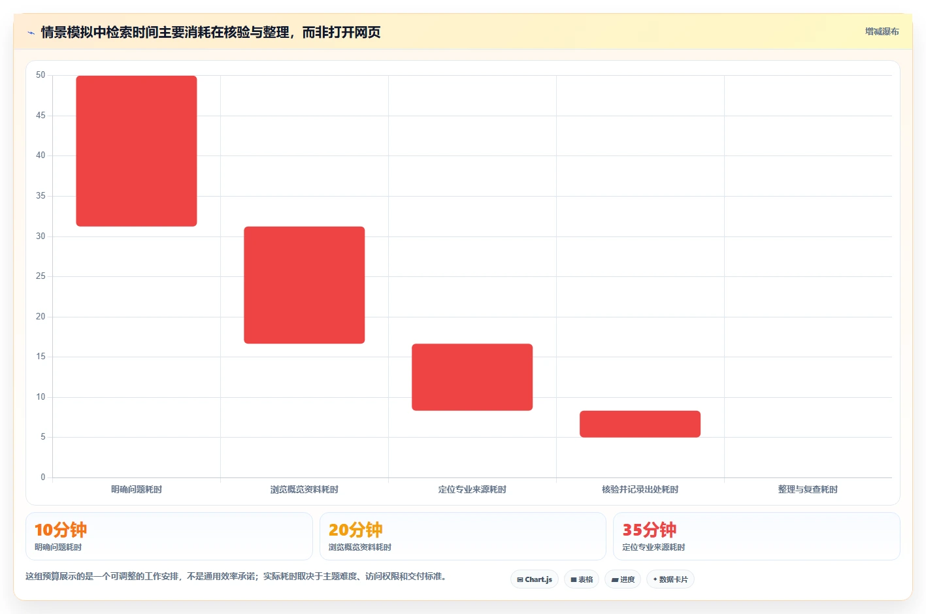Click the 核验并记录出处耗时 red waterfall bar
The height and width of the screenshot is (614, 926).
tap(640, 424)
